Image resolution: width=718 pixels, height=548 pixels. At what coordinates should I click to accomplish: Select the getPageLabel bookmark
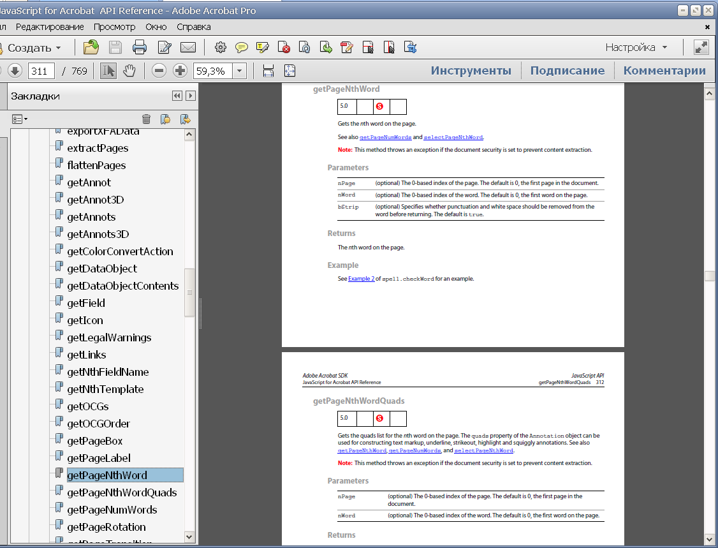[99, 458]
